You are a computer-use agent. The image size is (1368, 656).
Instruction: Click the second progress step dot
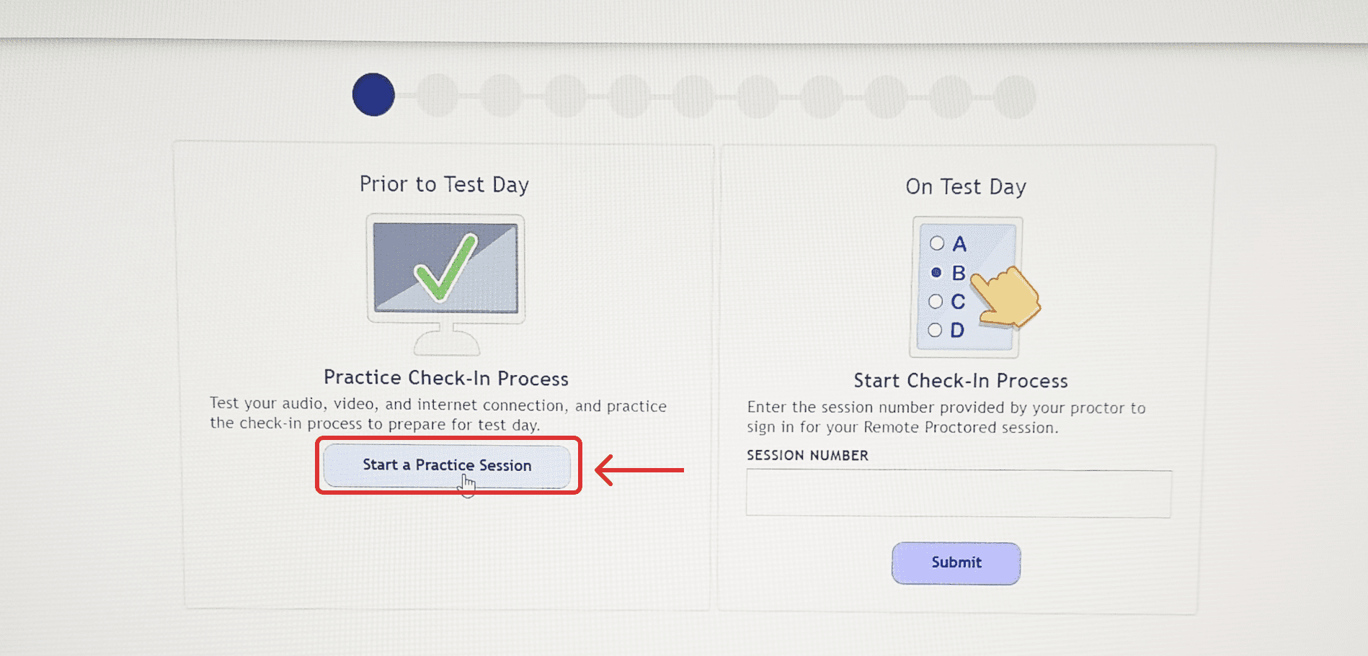tap(438, 95)
